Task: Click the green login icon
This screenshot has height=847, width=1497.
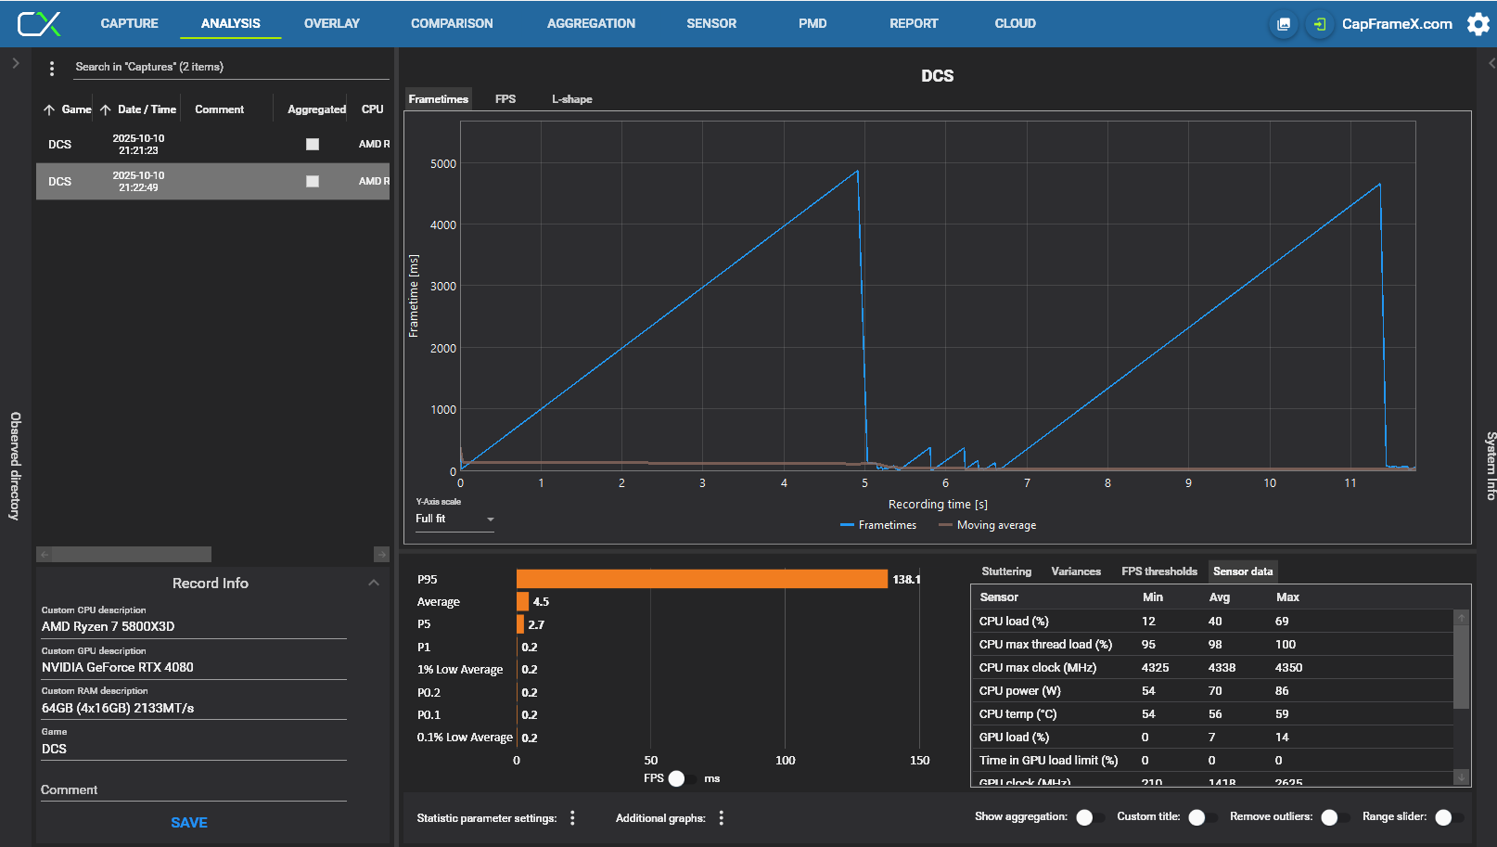Action: 1319,24
